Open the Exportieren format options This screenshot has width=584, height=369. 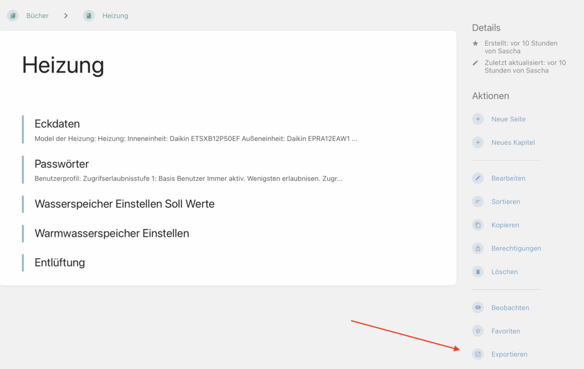tap(509, 354)
